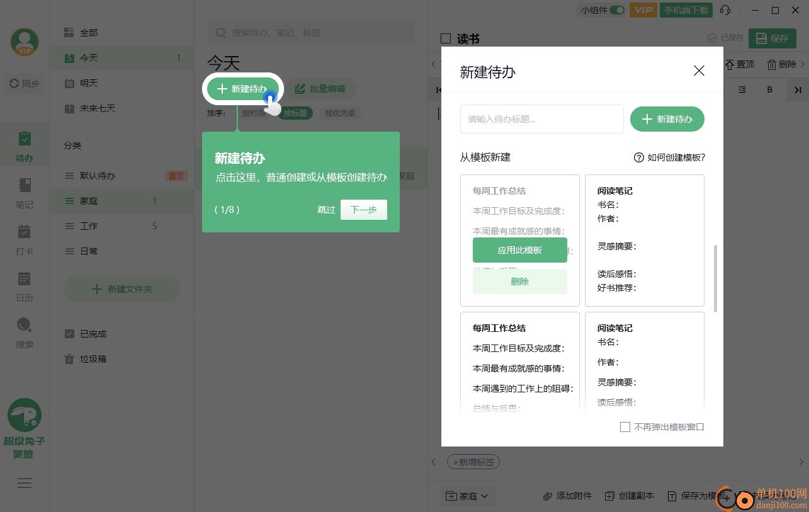Jump to end of format toolbar arrow
This screenshot has width=809, height=512.
pyautogui.click(x=798, y=90)
